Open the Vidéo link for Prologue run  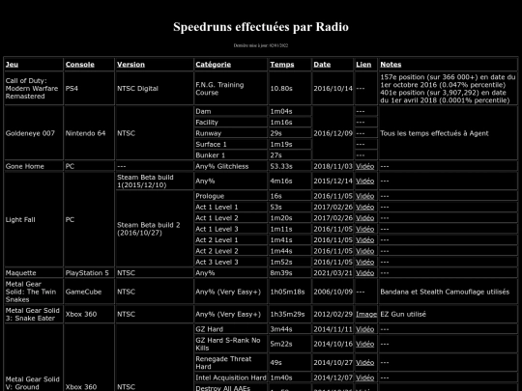tap(364, 196)
